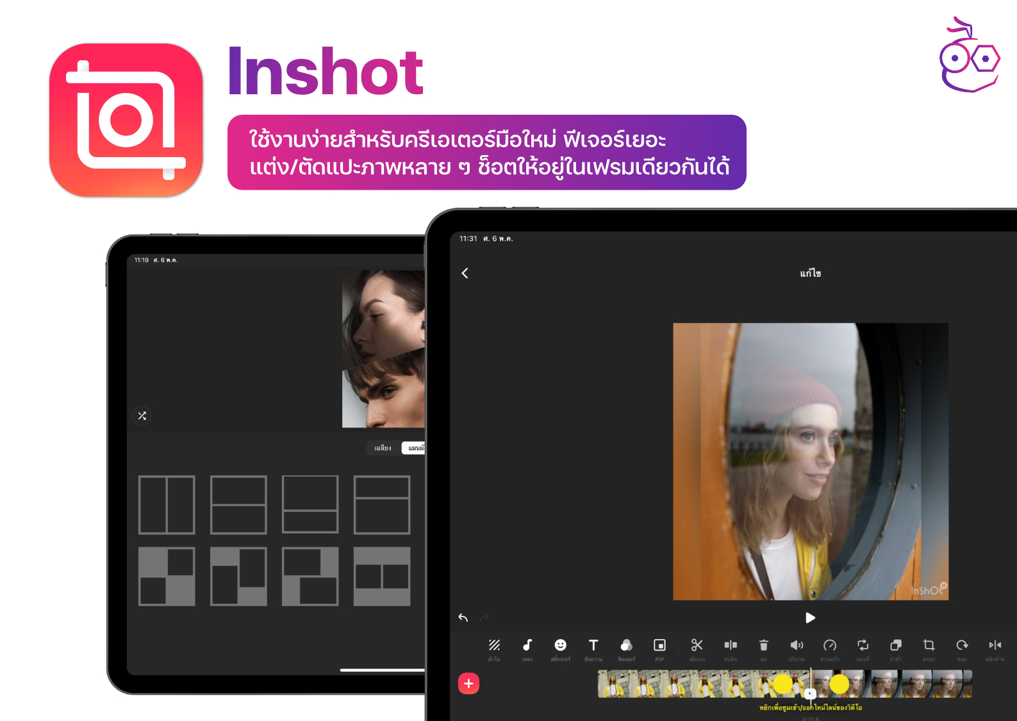
Task: Open the PIP picture-in-picture tool
Action: [659, 645]
